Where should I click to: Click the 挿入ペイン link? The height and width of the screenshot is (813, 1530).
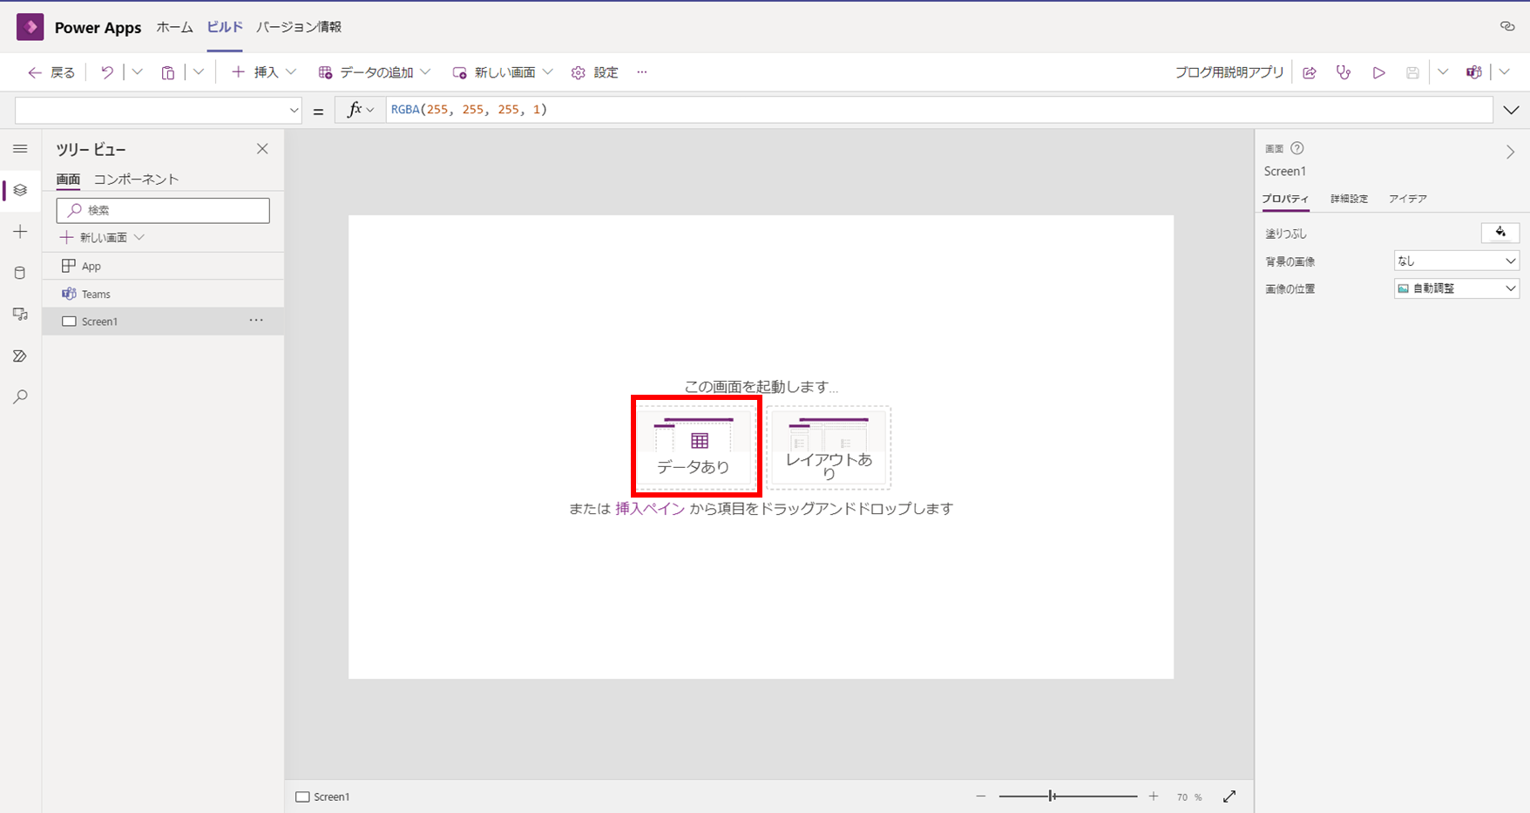pyautogui.click(x=650, y=509)
